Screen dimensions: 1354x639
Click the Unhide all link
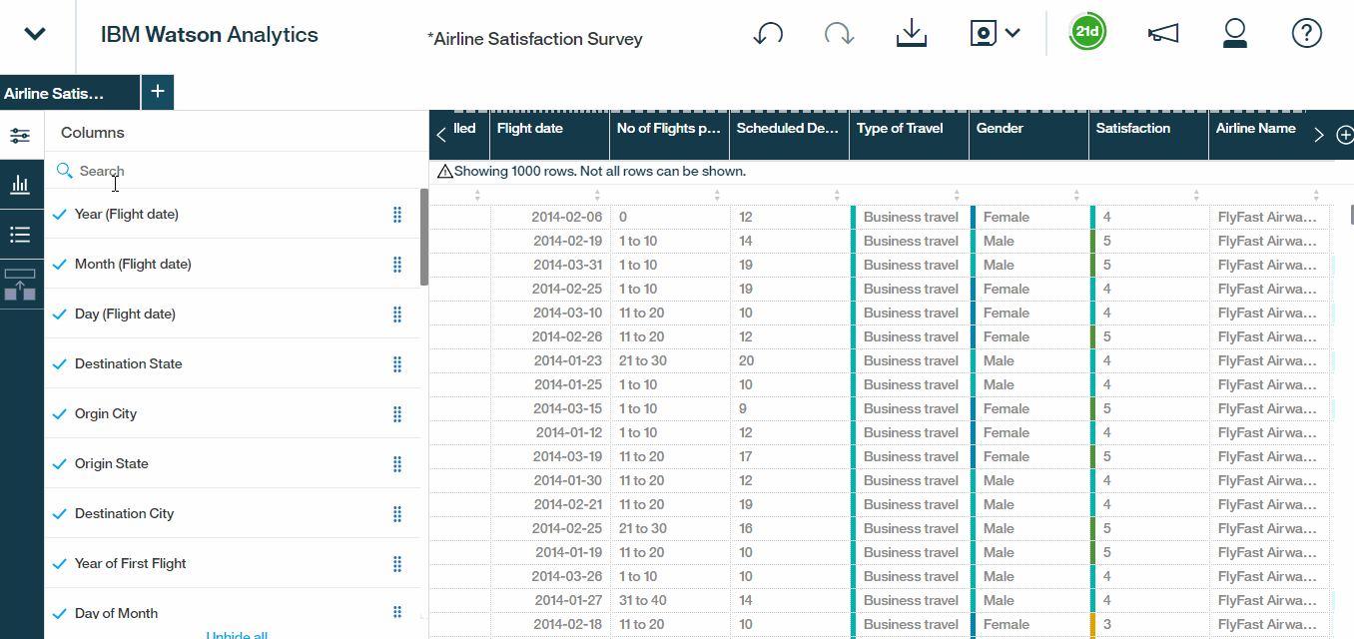237,635
